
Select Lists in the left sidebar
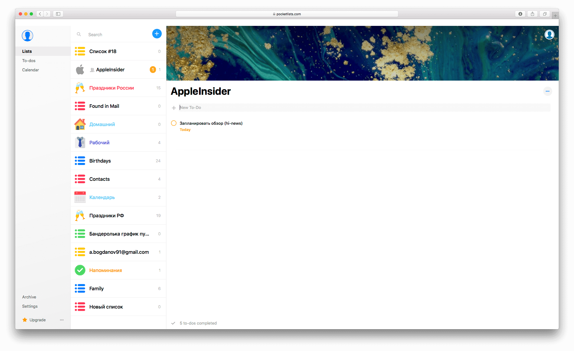[43, 51]
